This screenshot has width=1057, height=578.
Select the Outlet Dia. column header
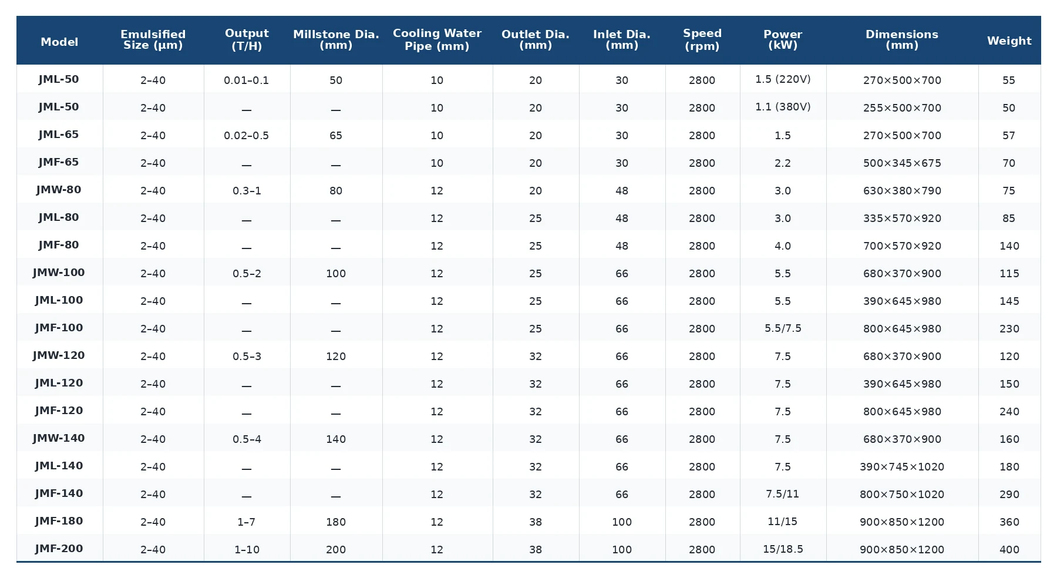(x=536, y=40)
